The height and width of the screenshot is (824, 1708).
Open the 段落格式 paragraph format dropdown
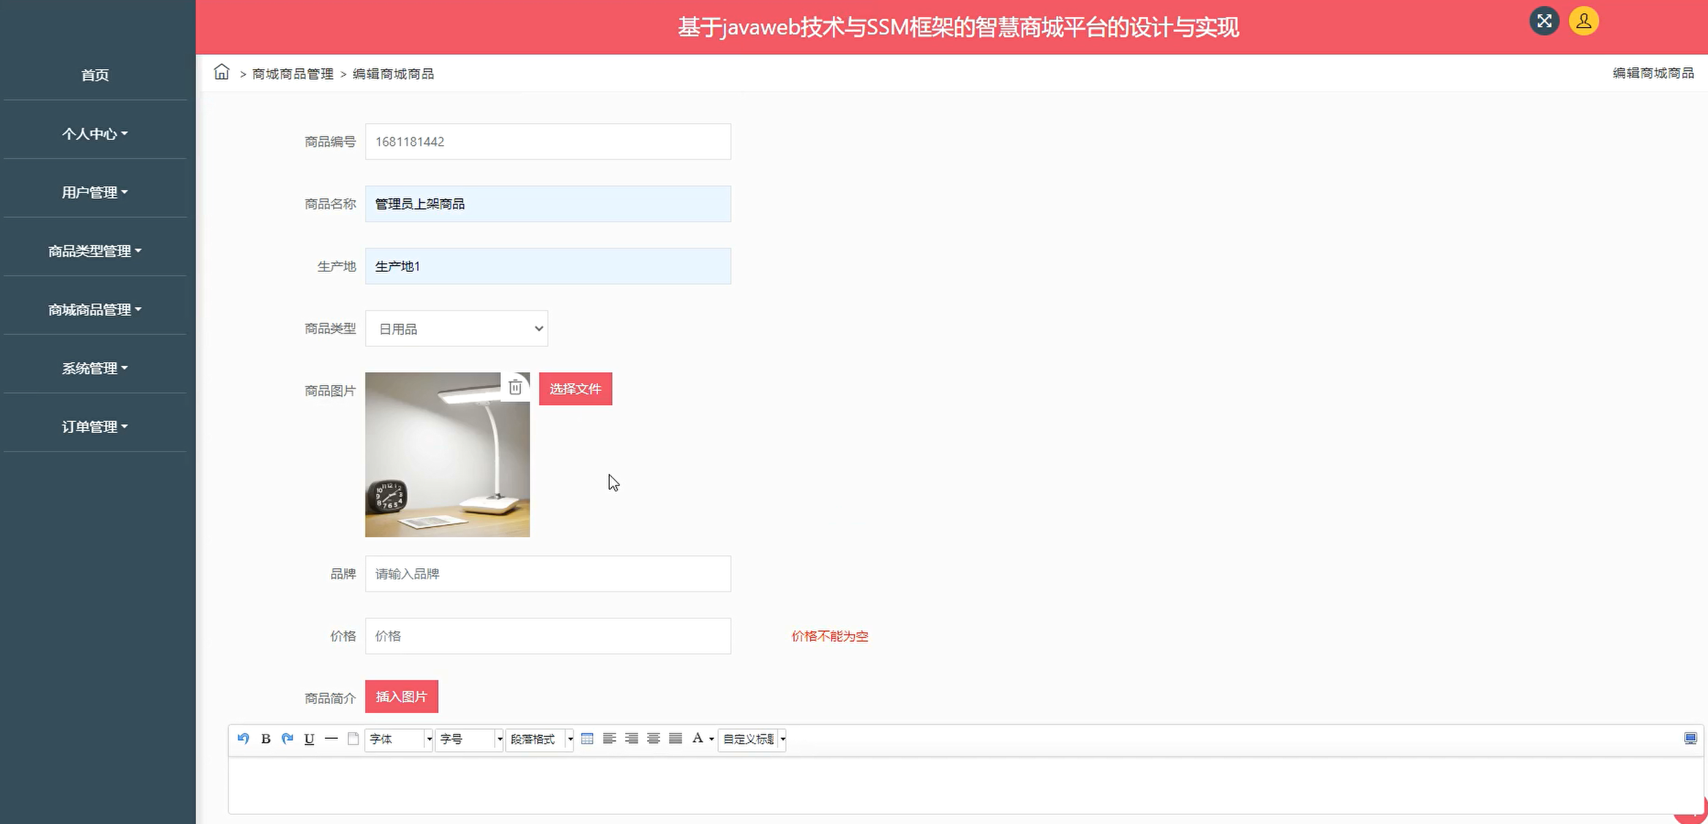pos(539,739)
